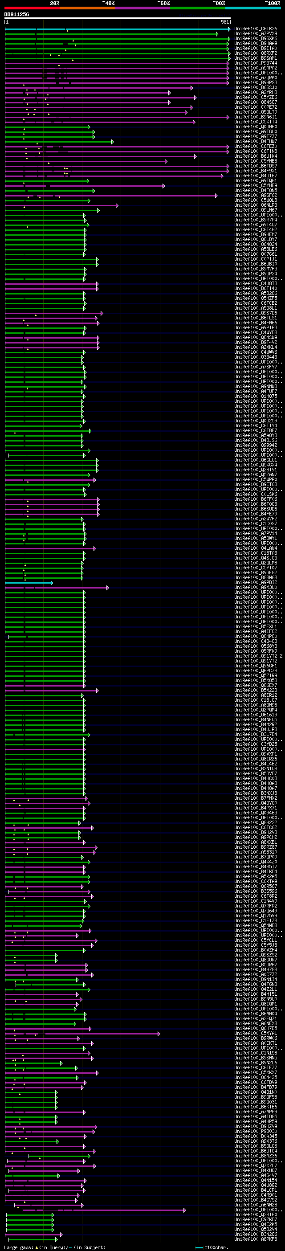
Task: Select hit UniRef100_B9N6I1
Action: (256, 117)
